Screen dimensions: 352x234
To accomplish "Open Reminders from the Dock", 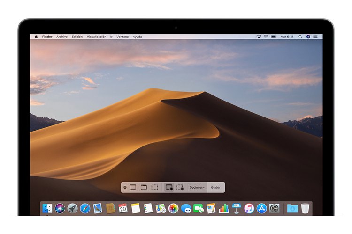I will 148,208.
